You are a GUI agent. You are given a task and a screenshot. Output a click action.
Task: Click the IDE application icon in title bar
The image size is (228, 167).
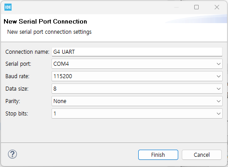point(8,7)
